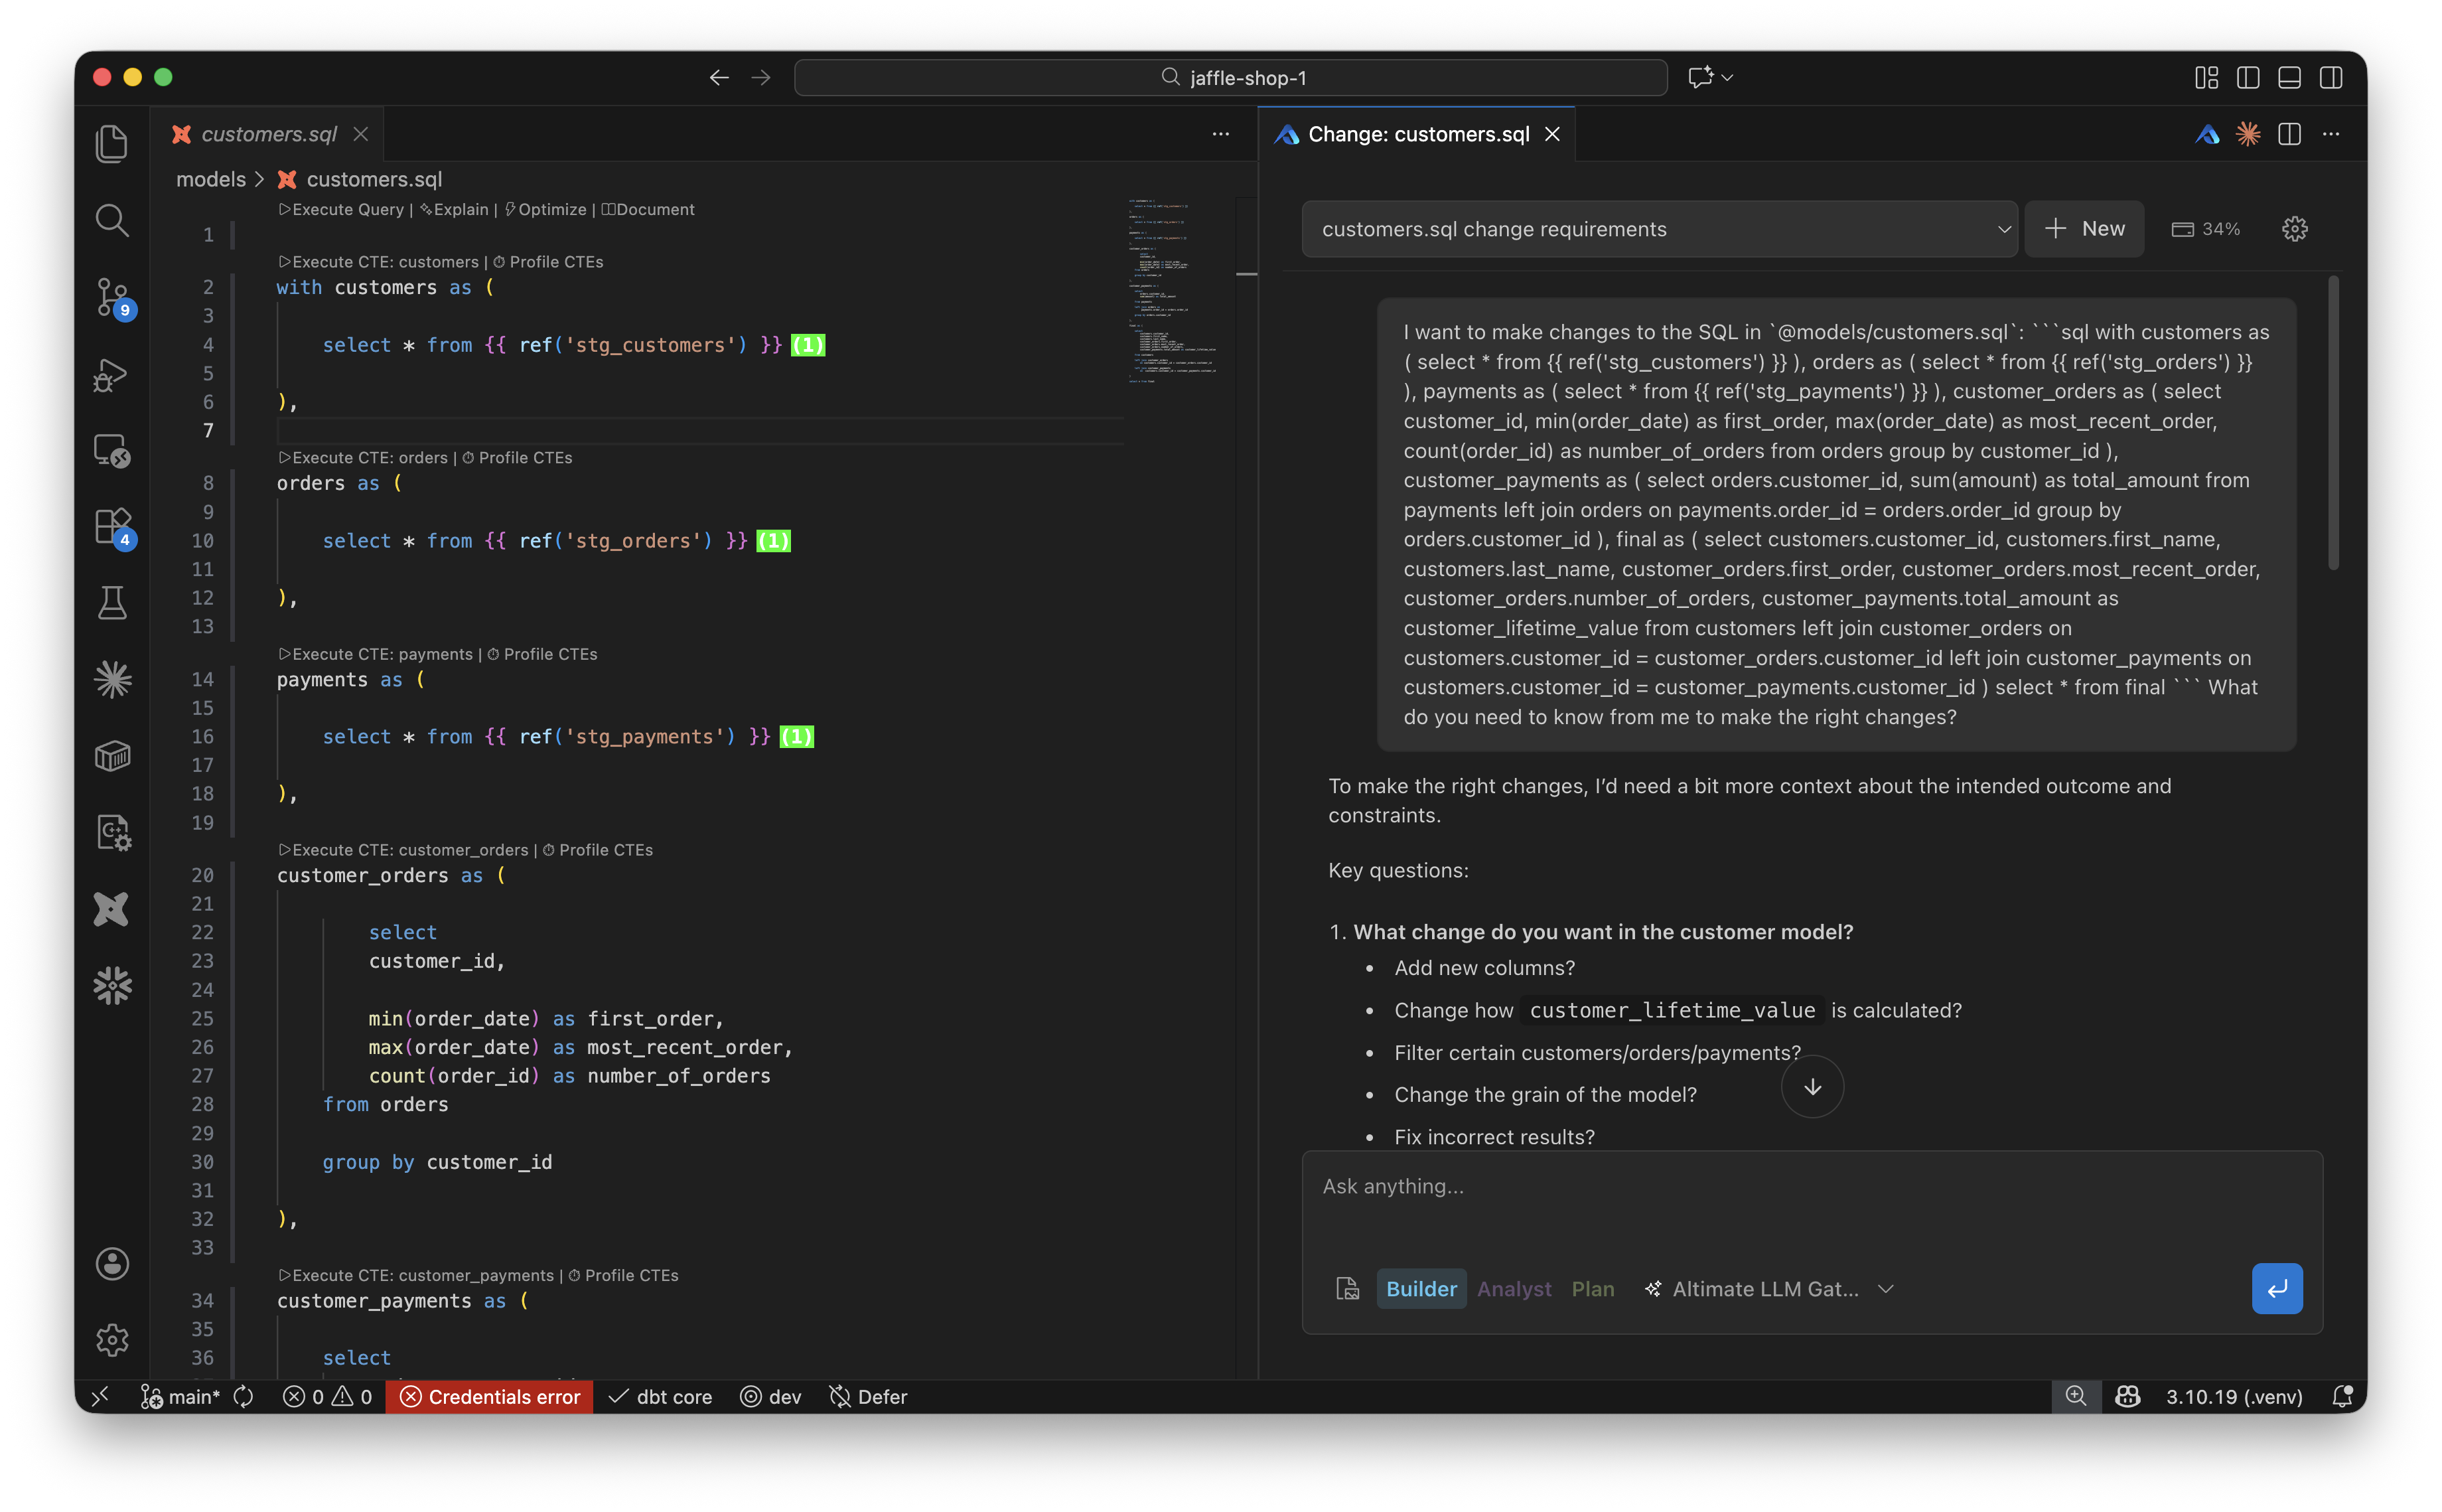2442x1512 pixels.
Task: Split the chat editor to the right
Action: (x=2289, y=134)
